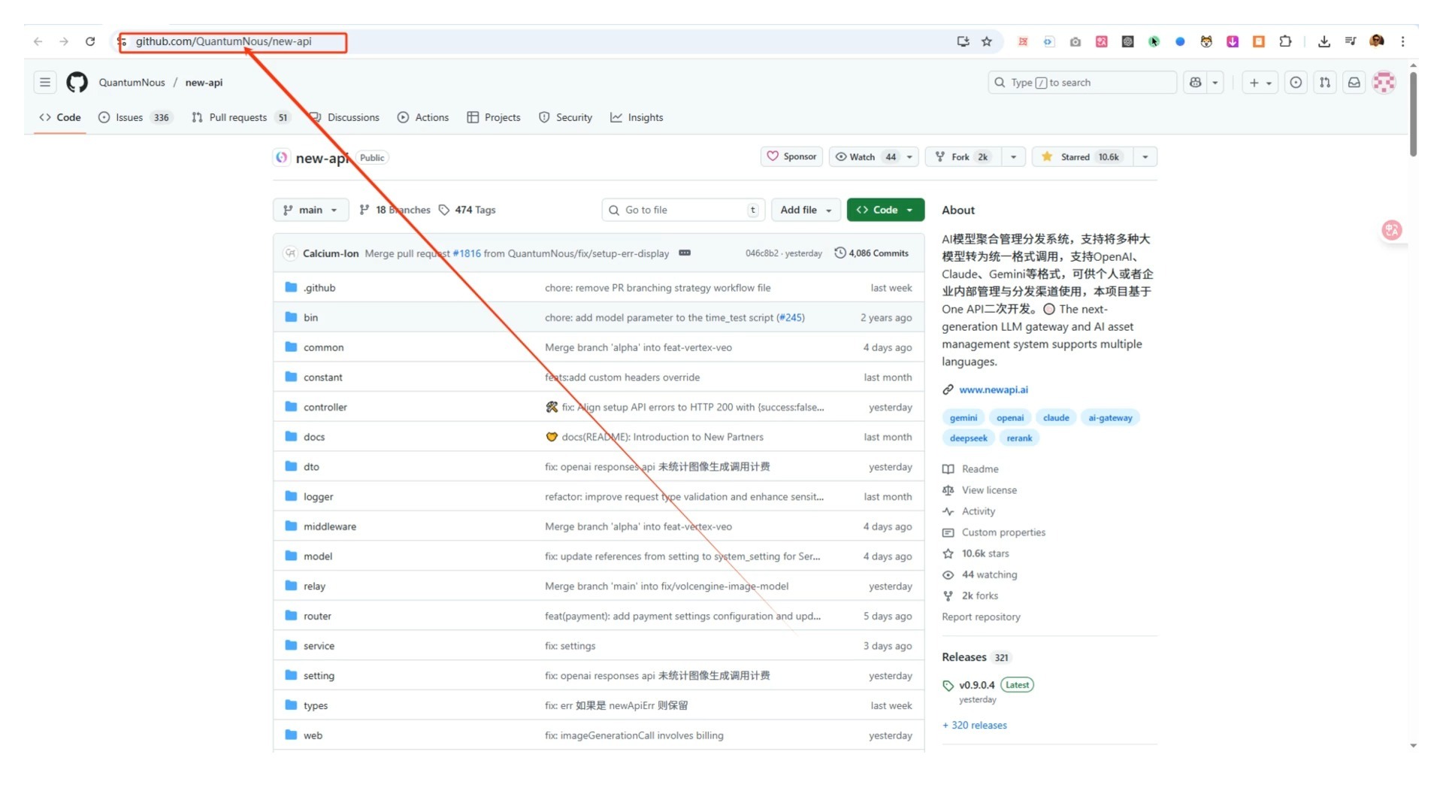1443x812 pixels.
Task: Expand commit message ellipsis button
Action: click(684, 253)
